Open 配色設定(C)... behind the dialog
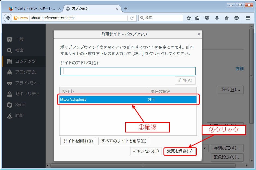This screenshot has height=170, width=256. click(x=227, y=157)
